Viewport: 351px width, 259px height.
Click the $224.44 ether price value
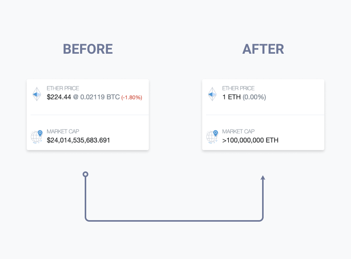[59, 97]
